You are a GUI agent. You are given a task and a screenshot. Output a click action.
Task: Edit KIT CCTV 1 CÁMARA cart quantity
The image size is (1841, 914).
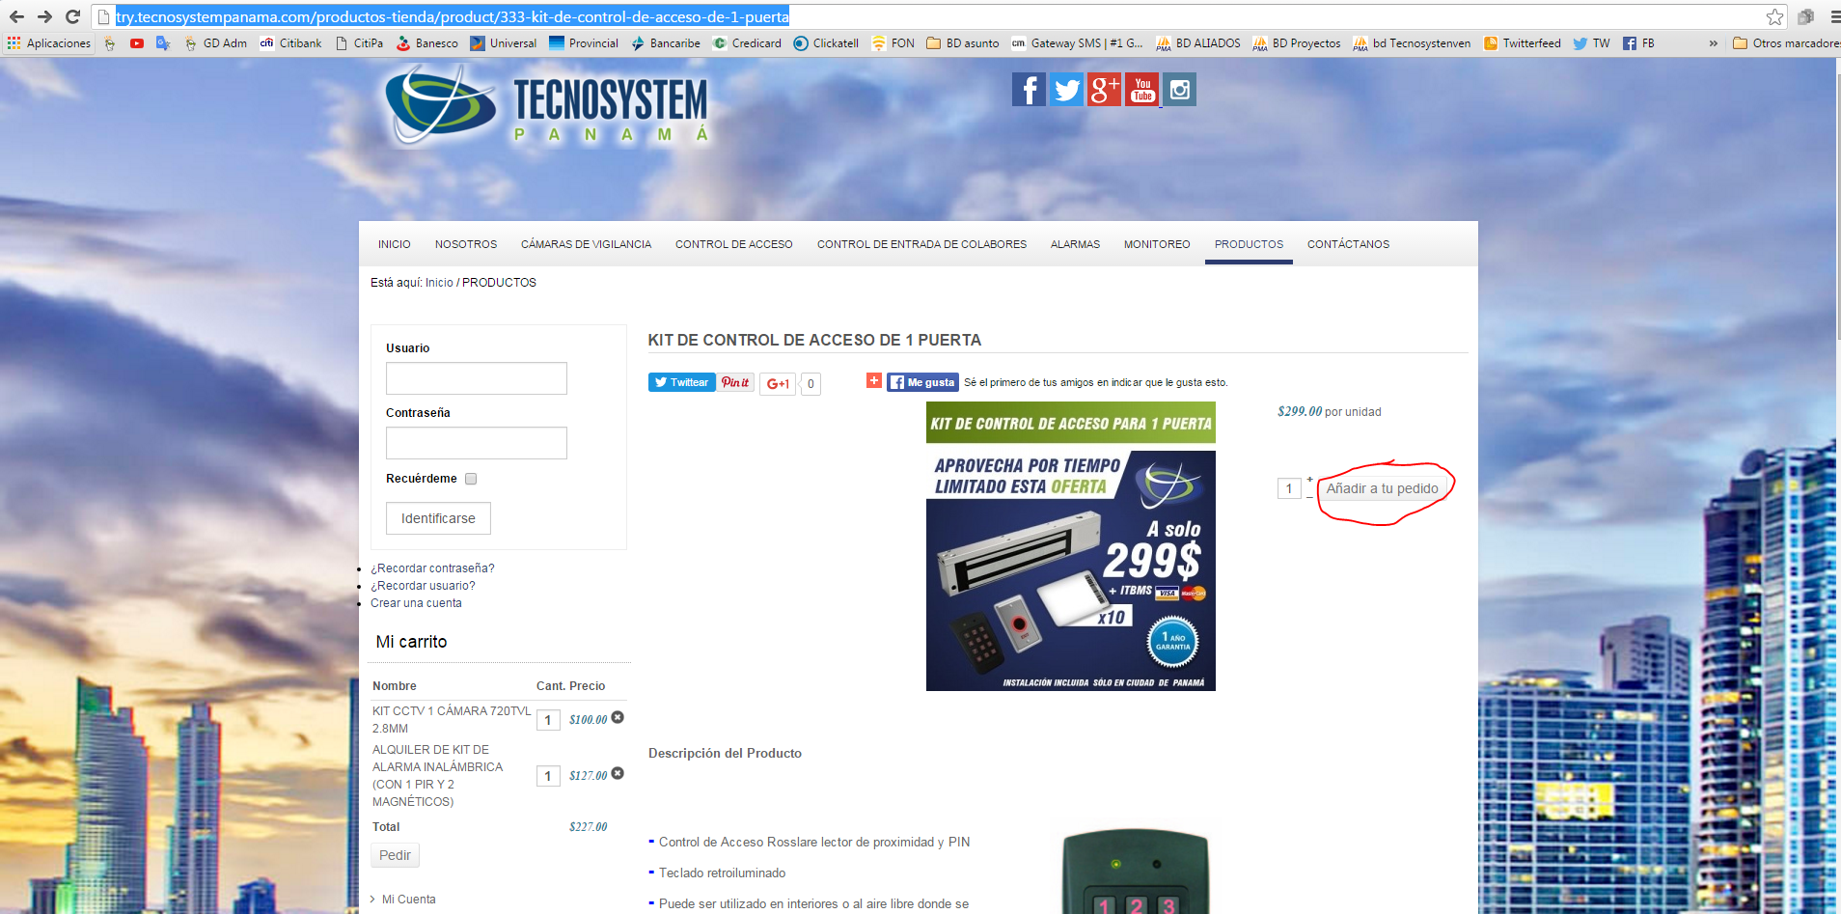[x=548, y=720]
